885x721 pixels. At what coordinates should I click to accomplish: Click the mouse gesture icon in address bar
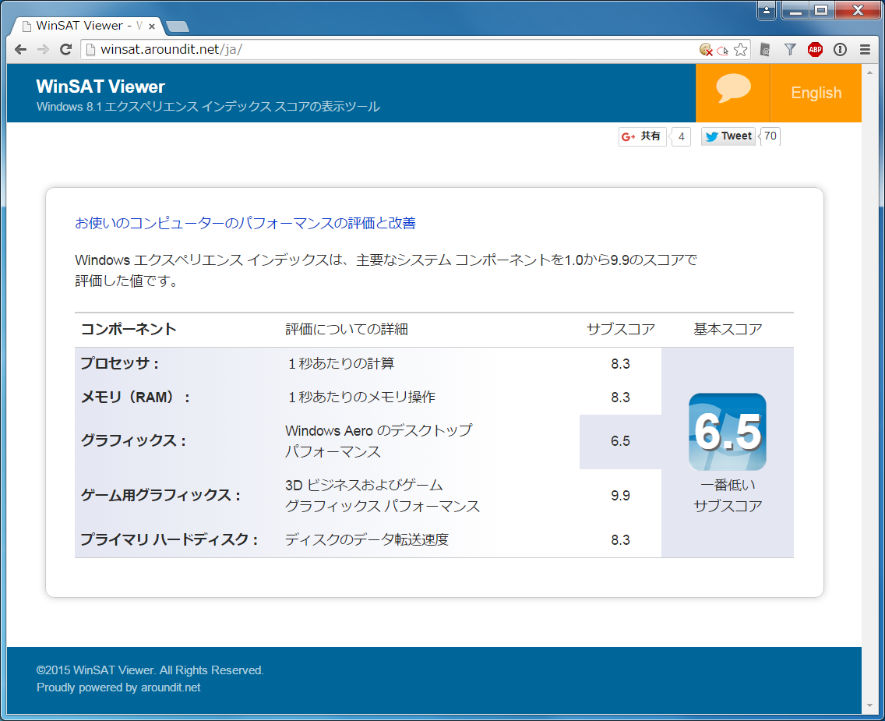(722, 50)
